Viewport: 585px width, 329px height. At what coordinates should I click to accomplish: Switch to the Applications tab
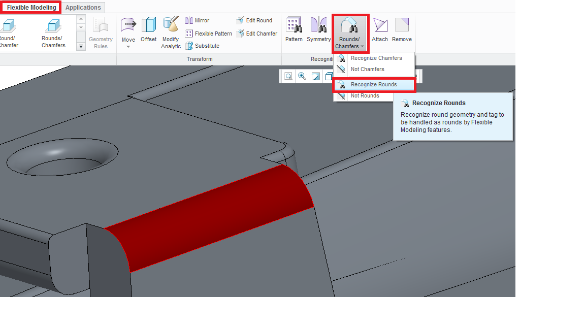83,8
